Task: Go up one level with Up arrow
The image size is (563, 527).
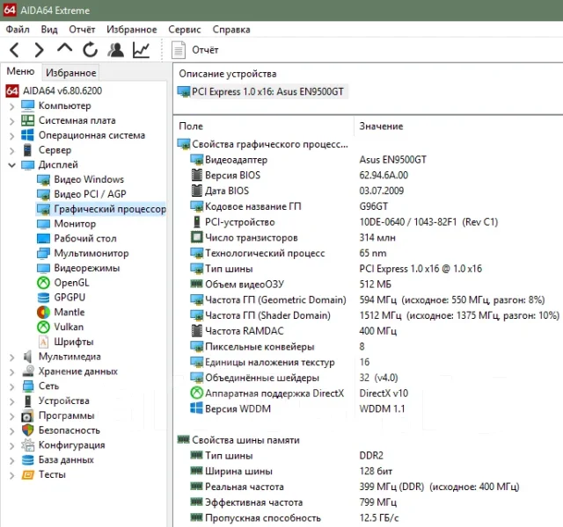Action: pyautogui.click(x=64, y=49)
